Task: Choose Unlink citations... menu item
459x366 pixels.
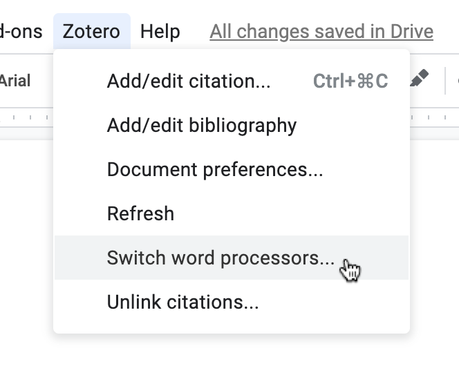Action: tap(182, 302)
